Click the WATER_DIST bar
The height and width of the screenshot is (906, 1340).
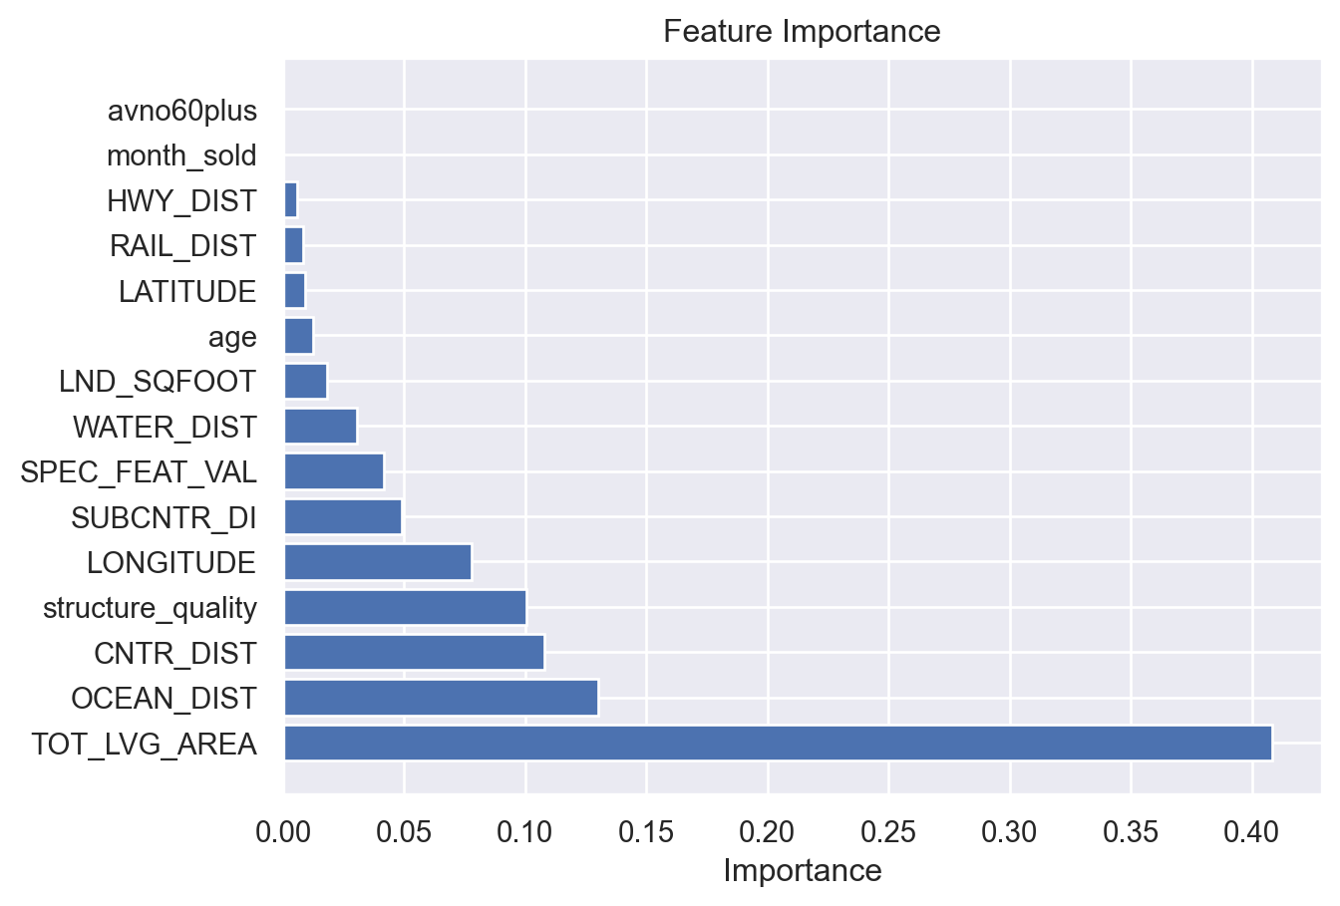tap(321, 427)
